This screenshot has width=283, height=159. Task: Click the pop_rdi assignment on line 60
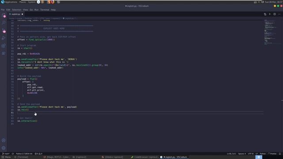pyautogui.click(x=28, y=54)
